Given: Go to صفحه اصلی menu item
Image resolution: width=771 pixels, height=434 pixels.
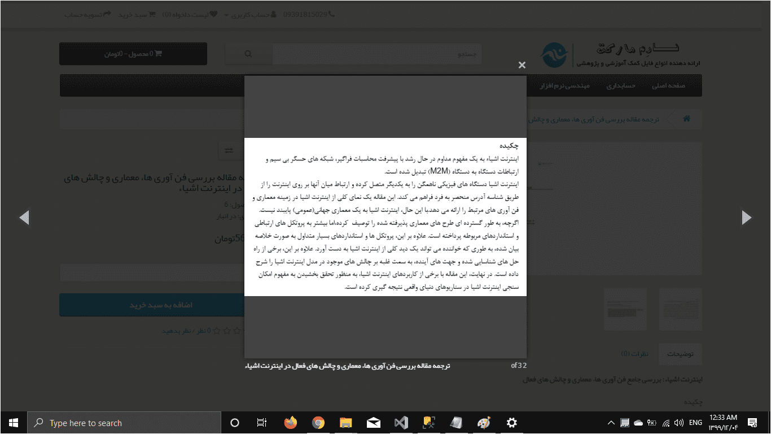Looking at the screenshot, I should pos(669,86).
